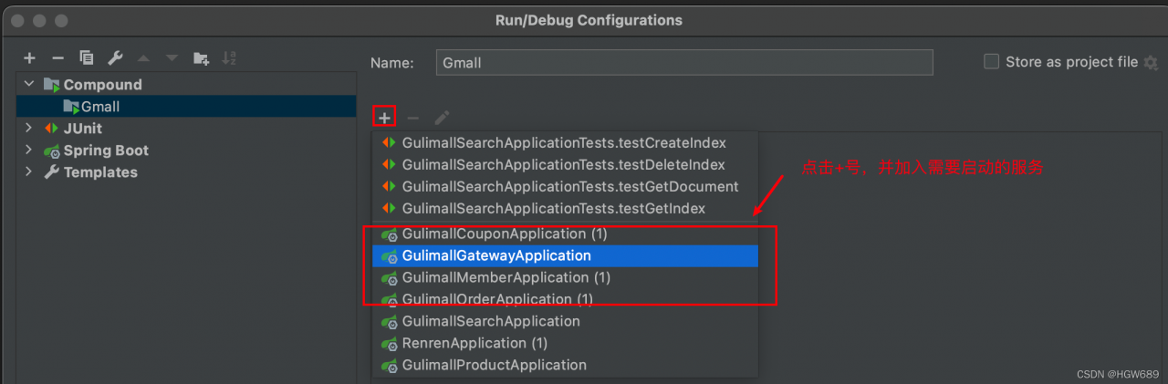The image size is (1168, 384).
Task: Pick GulimallProductApplication from the popup list
Action: [x=494, y=365]
